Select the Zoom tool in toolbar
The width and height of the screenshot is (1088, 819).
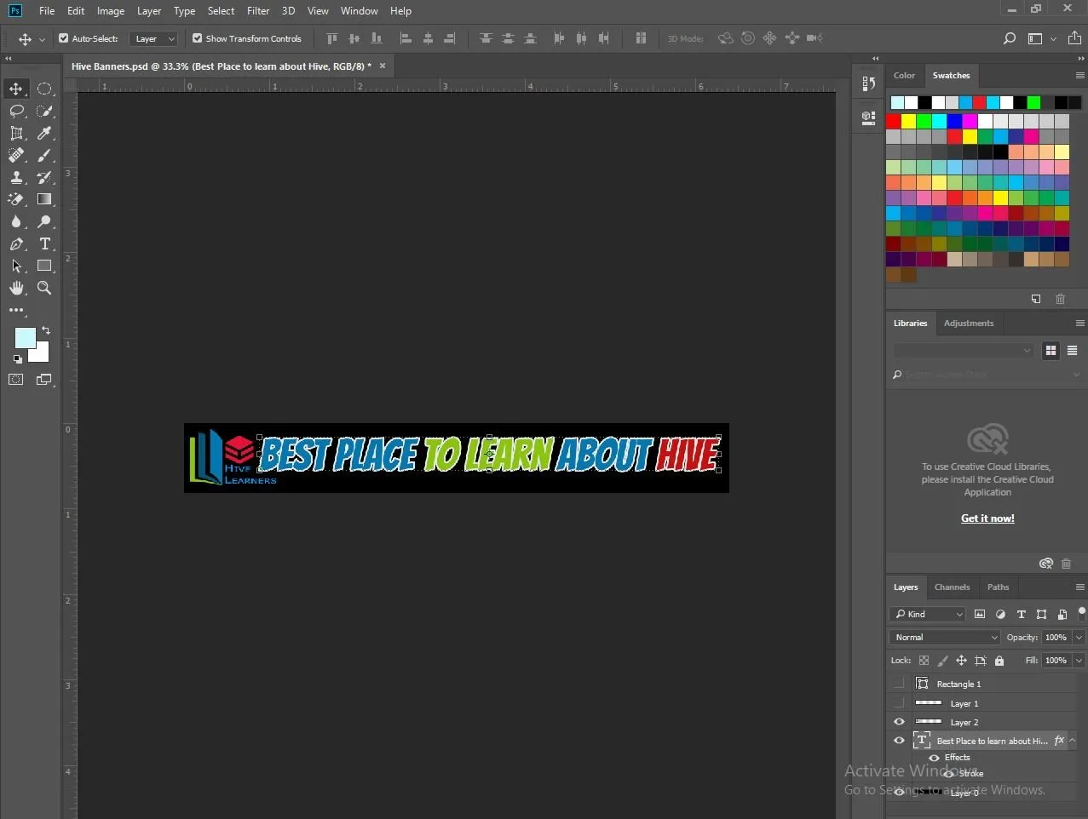[44, 288]
